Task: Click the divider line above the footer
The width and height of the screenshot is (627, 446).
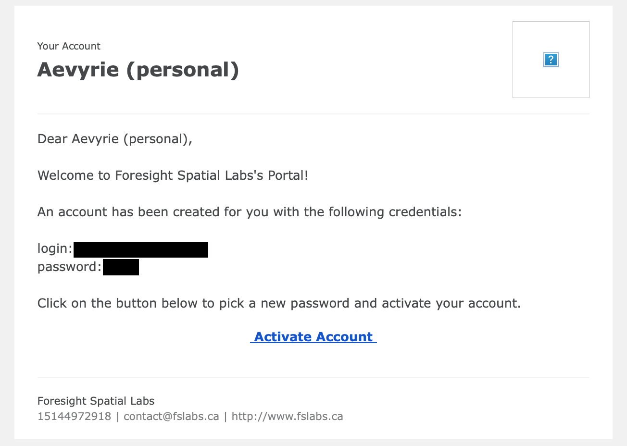Action: point(313,377)
